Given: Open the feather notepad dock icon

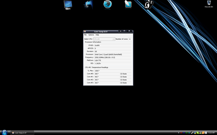Looking at the screenshot, I should point(128,5).
